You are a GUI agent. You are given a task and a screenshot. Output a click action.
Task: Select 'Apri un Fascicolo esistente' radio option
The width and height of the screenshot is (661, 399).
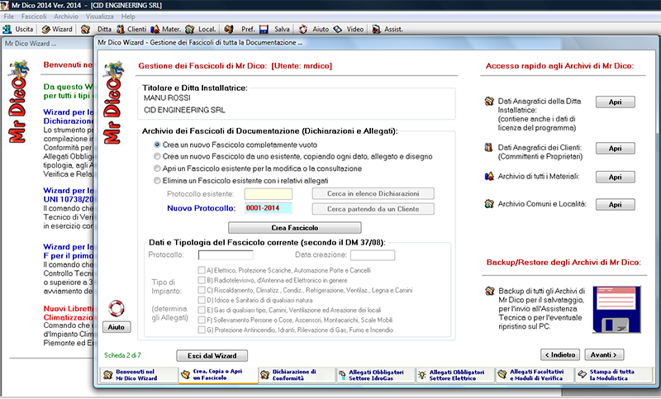(x=157, y=168)
